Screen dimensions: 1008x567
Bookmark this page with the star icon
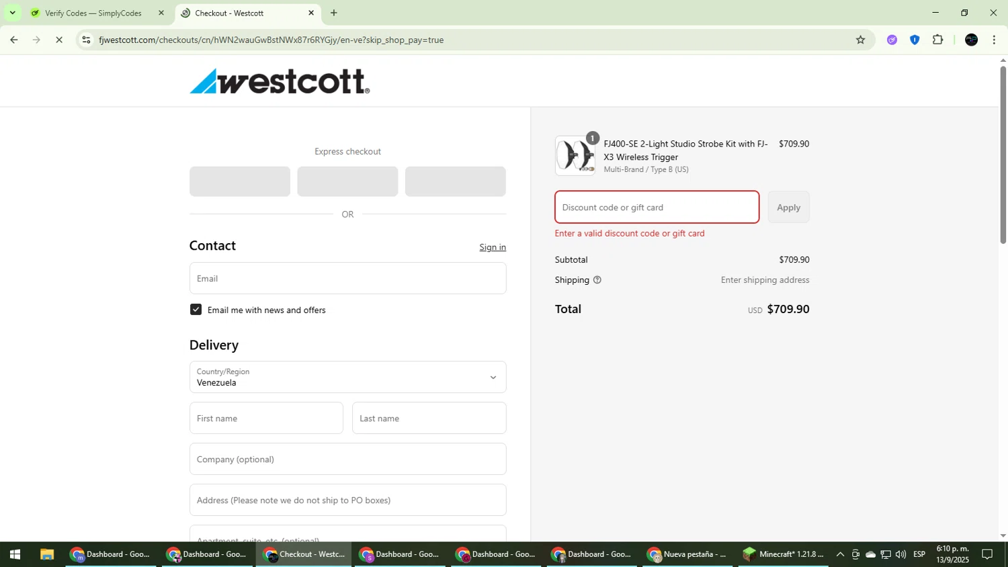point(860,40)
